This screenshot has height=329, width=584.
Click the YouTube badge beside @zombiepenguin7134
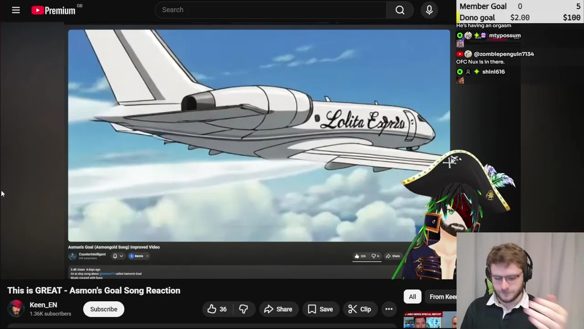tap(460, 54)
